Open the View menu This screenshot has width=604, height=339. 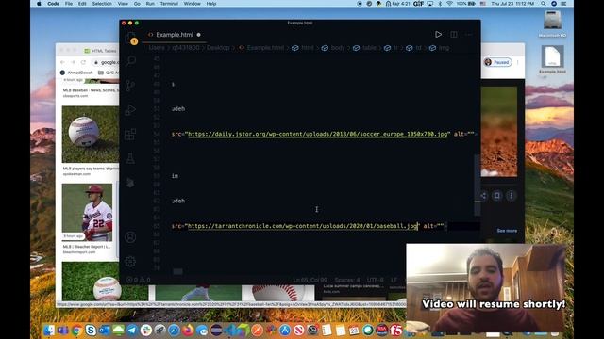click(x=123, y=4)
